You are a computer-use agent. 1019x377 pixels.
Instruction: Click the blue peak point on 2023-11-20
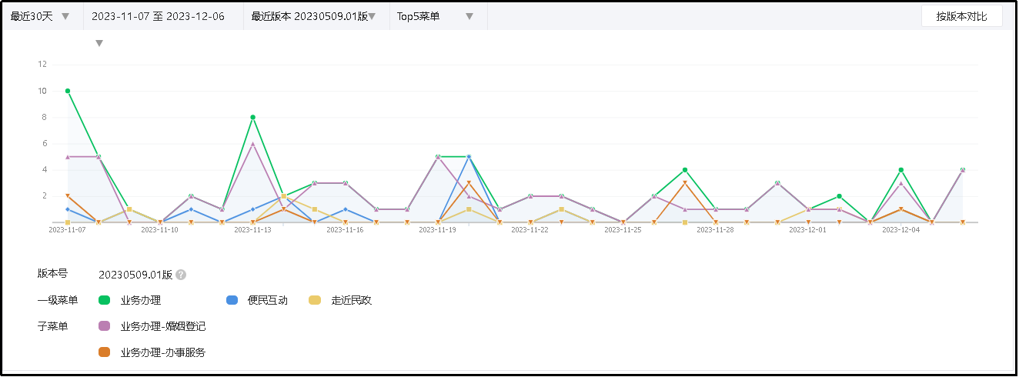(469, 157)
